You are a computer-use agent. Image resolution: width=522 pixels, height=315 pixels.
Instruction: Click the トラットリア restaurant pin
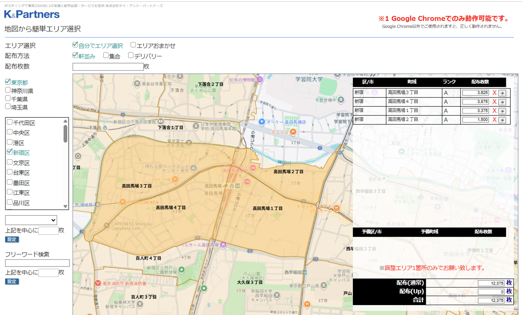[x=337, y=208]
